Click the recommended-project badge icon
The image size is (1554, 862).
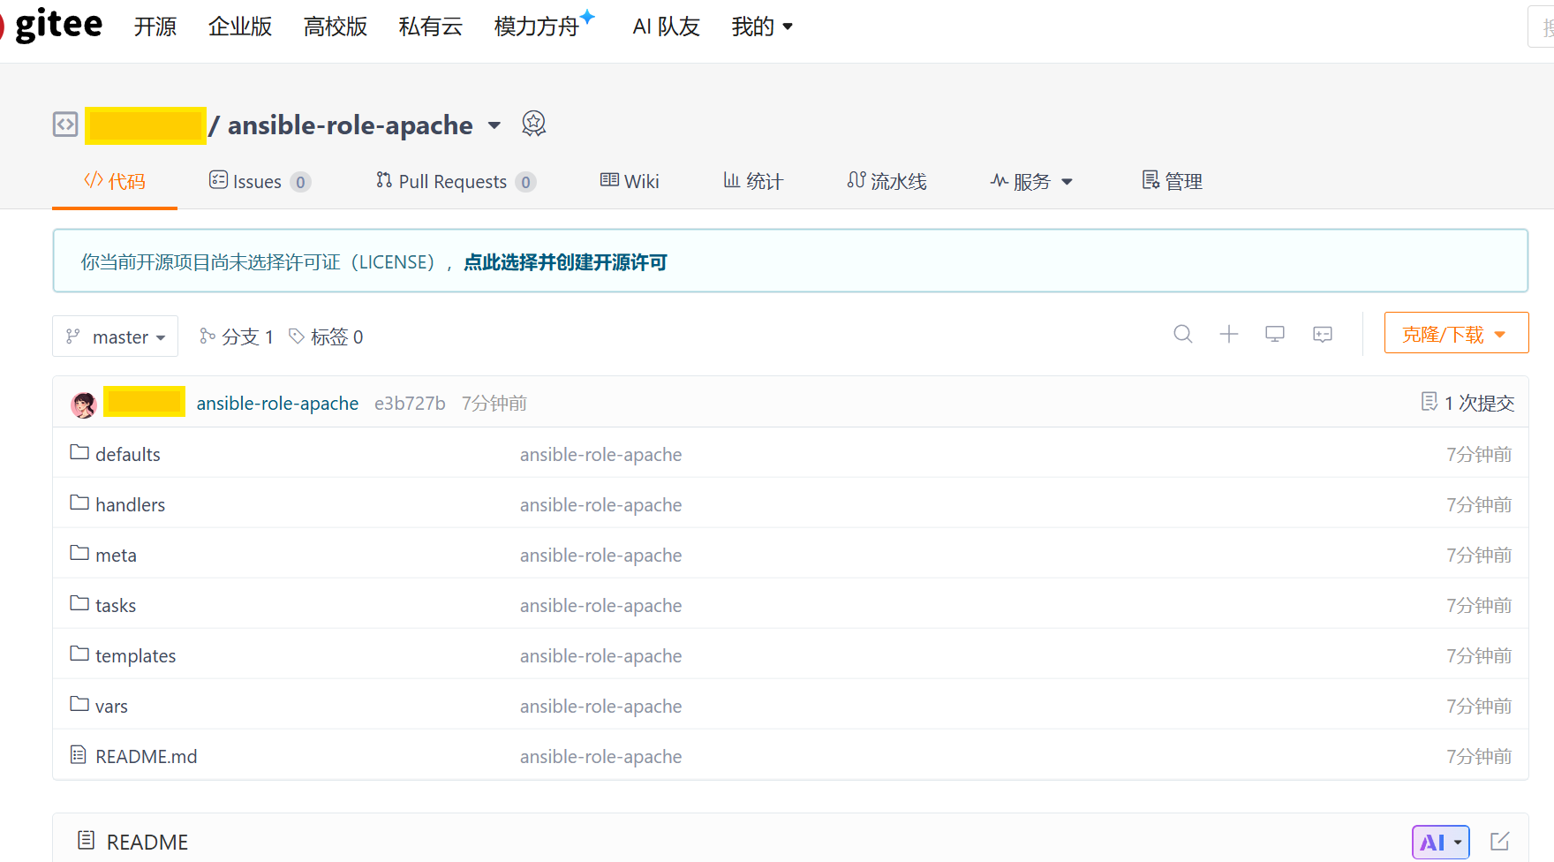tap(533, 124)
